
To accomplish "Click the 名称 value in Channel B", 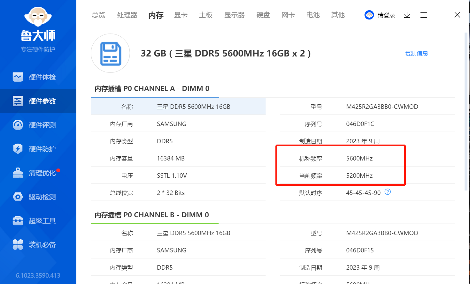I will click(194, 233).
